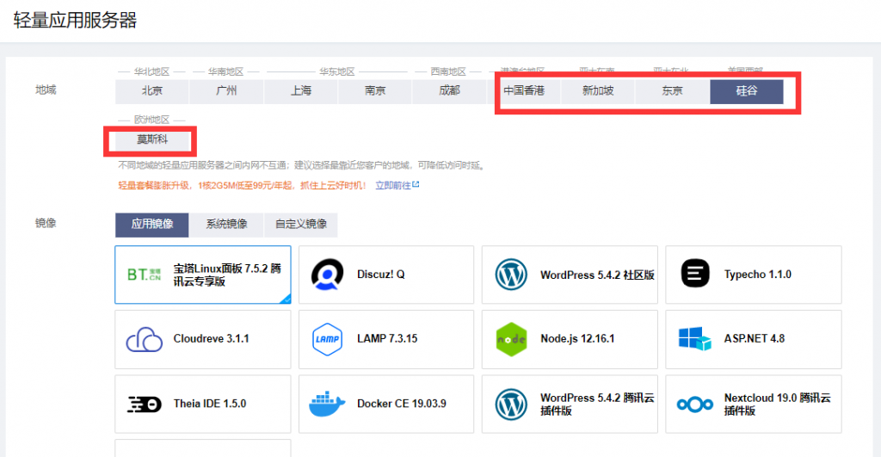Switch to the 自定义镜像 tab

click(300, 225)
